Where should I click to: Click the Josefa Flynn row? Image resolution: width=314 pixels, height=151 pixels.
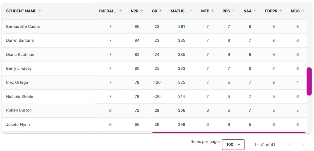(18, 125)
